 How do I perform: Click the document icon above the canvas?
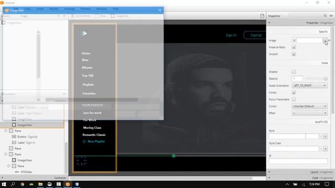point(262,16)
